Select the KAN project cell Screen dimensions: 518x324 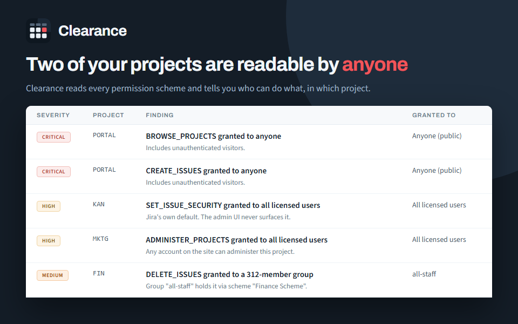pyautogui.click(x=99, y=204)
